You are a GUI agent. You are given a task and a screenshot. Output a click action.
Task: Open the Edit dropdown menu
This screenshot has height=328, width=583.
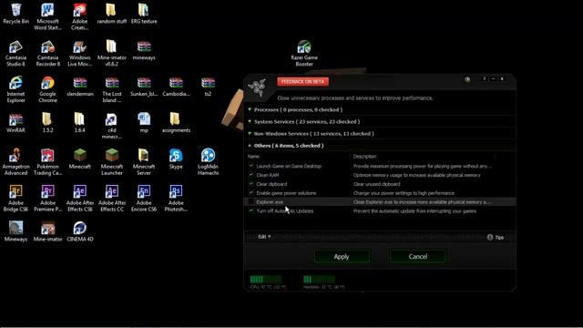(264, 237)
